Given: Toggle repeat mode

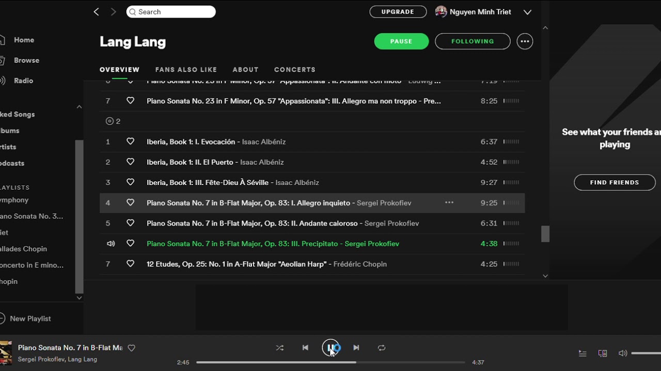Looking at the screenshot, I should point(382,348).
